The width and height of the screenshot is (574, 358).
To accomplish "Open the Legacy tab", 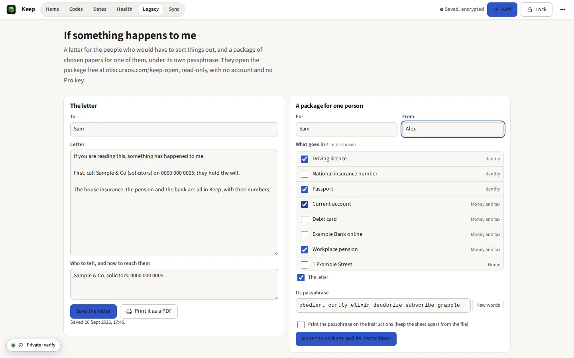I will click(x=151, y=10).
